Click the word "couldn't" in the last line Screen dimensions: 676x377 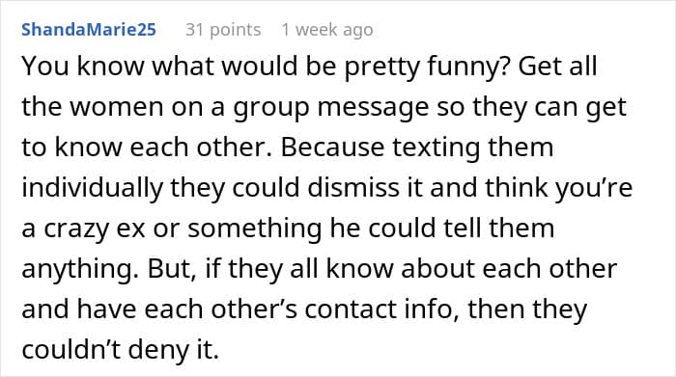click(x=72, y=349)
